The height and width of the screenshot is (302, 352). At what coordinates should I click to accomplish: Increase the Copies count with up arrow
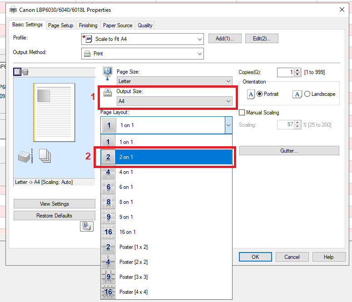297,70
